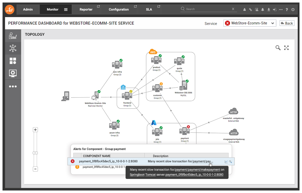Clear the search box with the X

[x=233, y=9]
